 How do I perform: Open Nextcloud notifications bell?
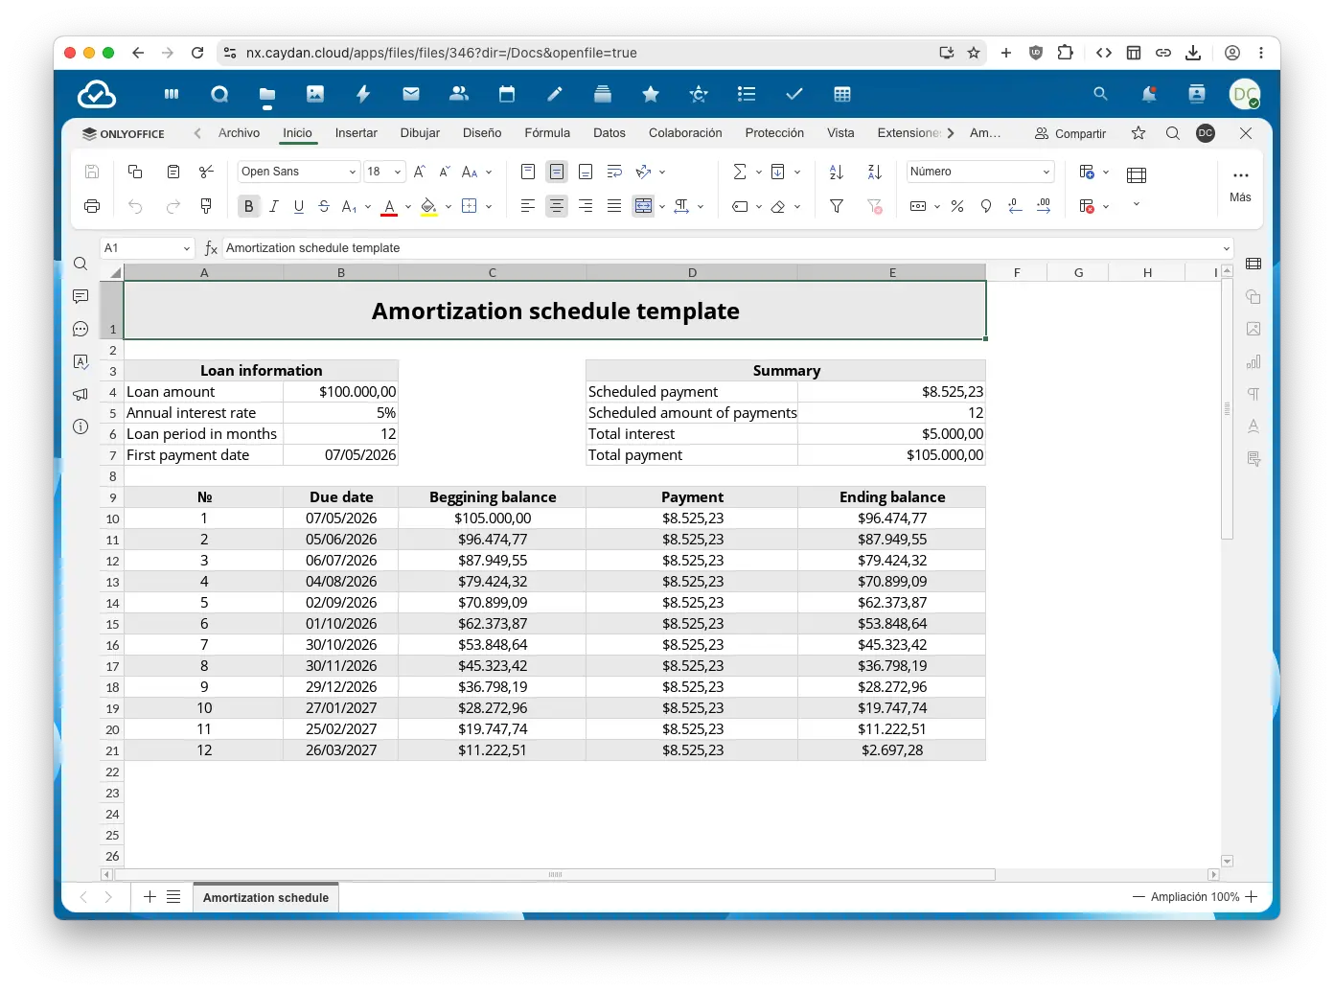point(1148,94)
